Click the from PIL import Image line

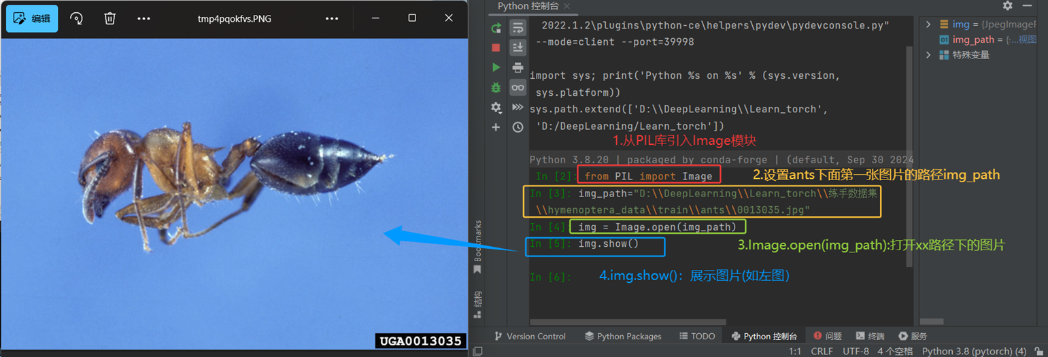[x=648, y=176]
